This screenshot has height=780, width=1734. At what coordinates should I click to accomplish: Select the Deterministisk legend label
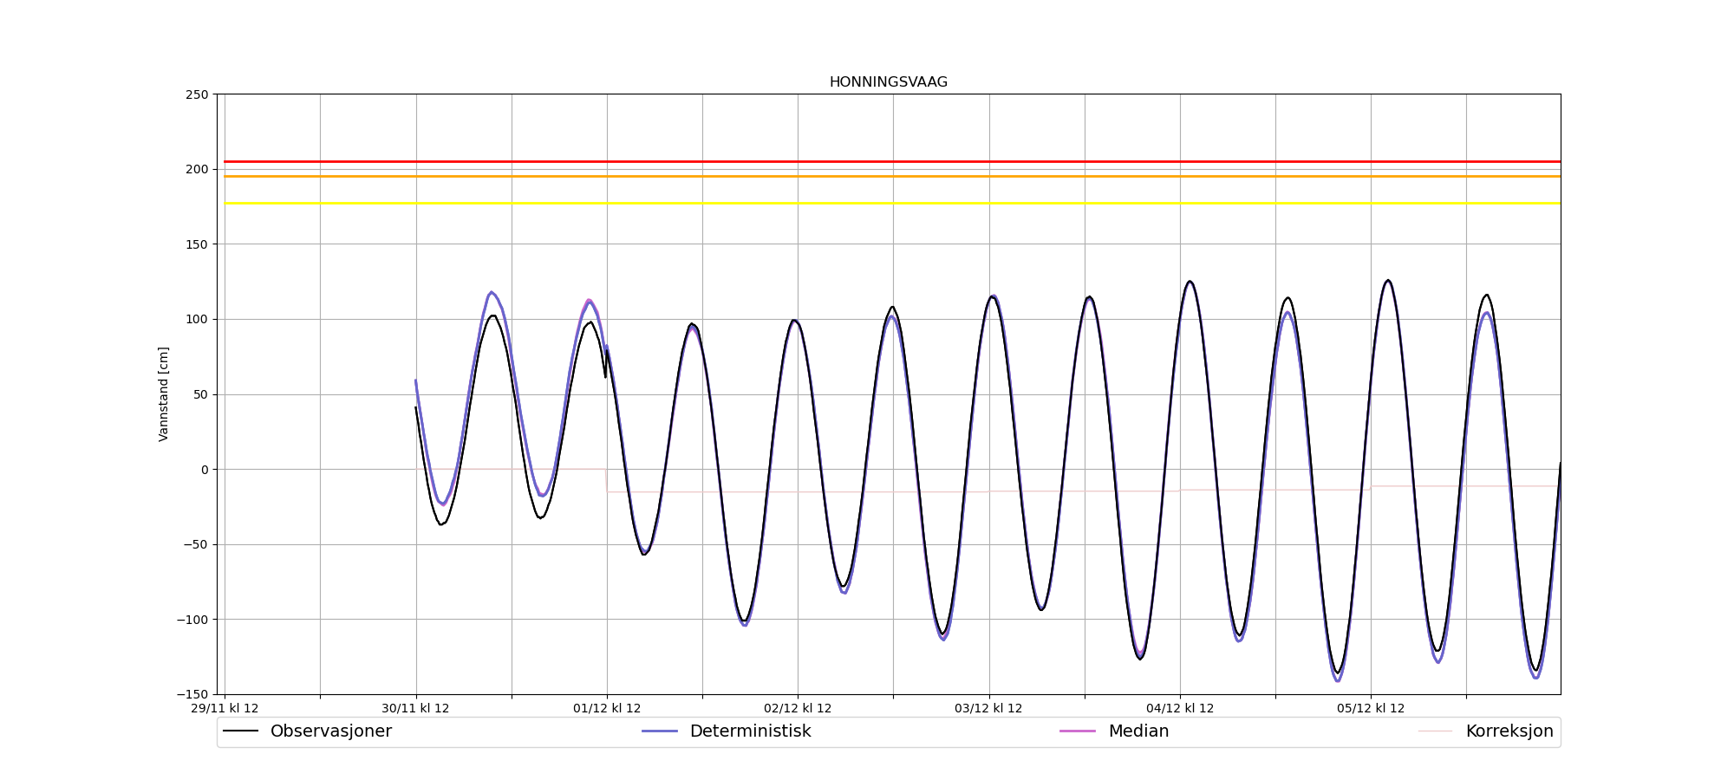750,731
